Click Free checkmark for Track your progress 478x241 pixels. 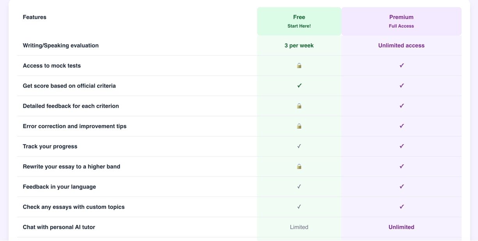[x=299, y=146]
